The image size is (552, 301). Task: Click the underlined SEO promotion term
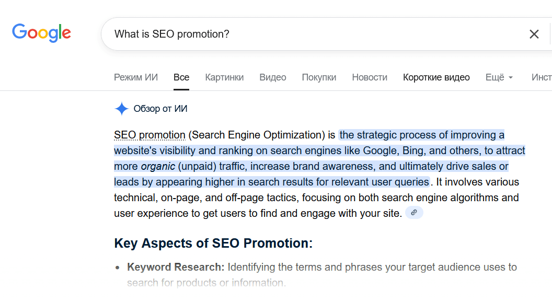pos(149,135)
